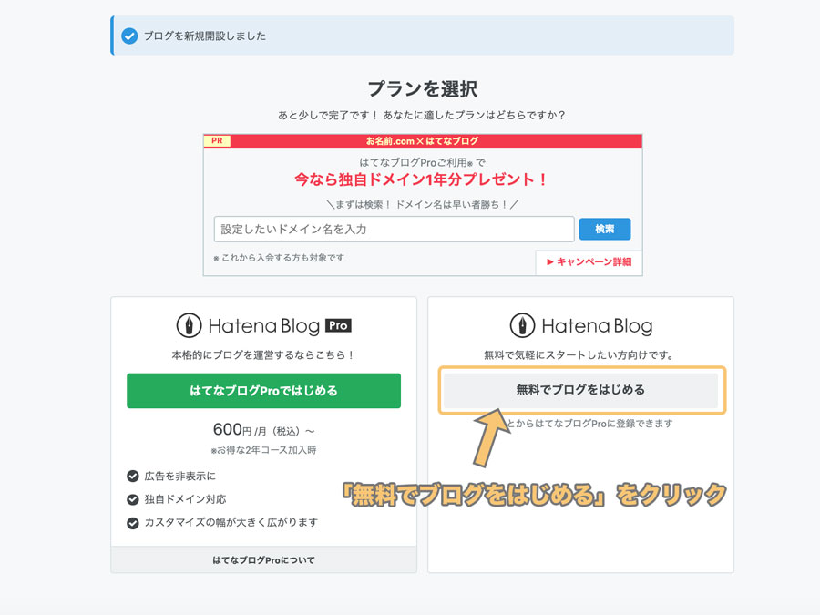Open はてなブログProについて link
Screen dimensions: 820x615
click(263, 560)
